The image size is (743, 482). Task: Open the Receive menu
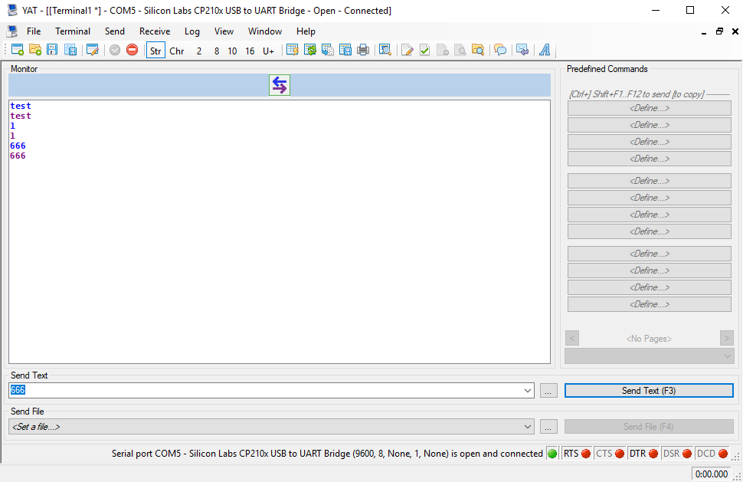click(x=155, y=31)
